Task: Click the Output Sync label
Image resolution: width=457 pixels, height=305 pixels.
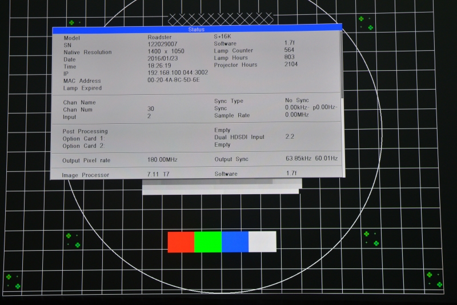Action: click(231, 159)
